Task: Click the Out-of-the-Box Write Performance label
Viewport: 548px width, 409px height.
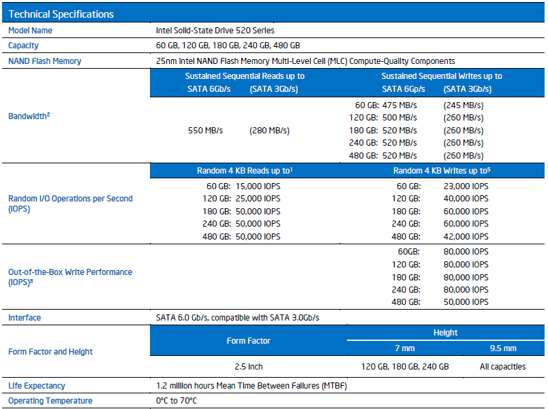Action: click(70, 277)
